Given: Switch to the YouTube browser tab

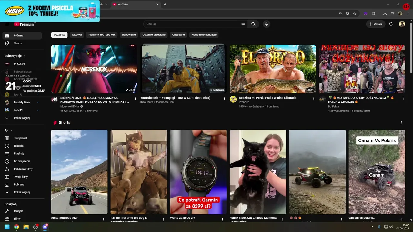Looking at the screenshot, I should click(136, 5).
